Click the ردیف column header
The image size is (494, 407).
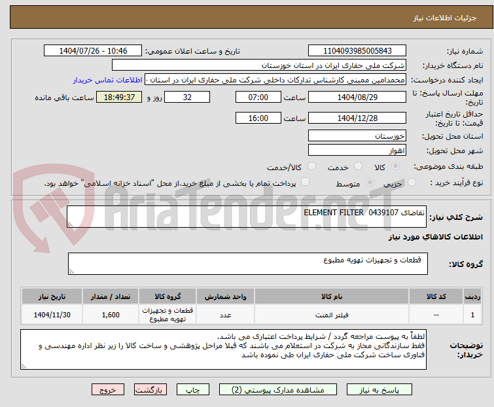[472, 296]
